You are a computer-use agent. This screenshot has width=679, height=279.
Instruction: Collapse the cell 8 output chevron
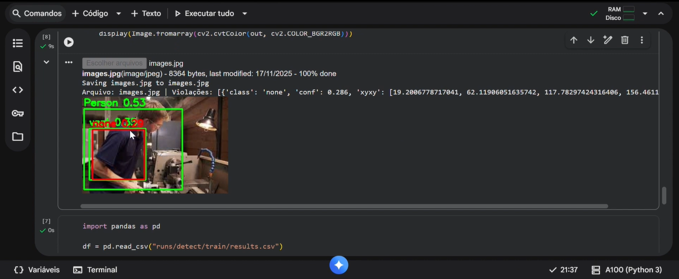pyautogui.click(x=46, y=62)
